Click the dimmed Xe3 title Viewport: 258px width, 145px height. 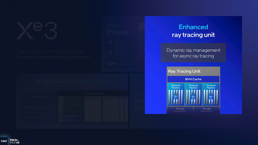pyautogui.click(x=37, y=31)
